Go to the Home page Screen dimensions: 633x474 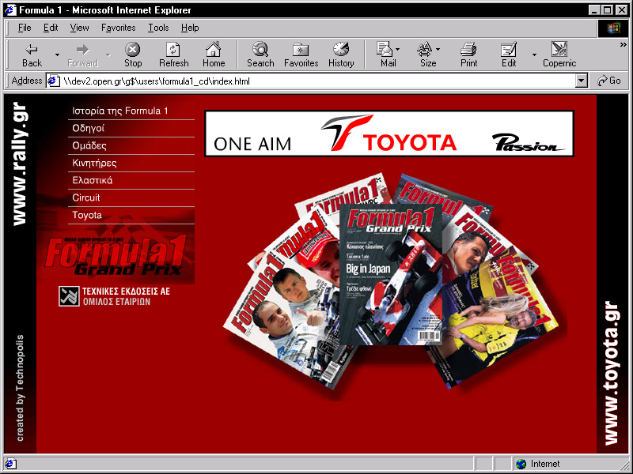(214, 55)
